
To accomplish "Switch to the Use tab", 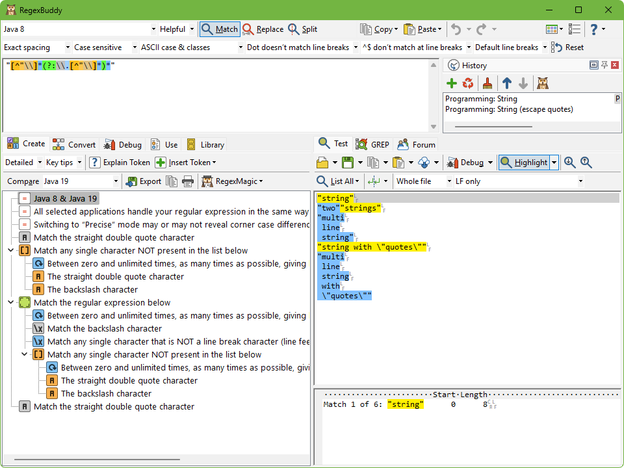I will [x=164, y=144].
